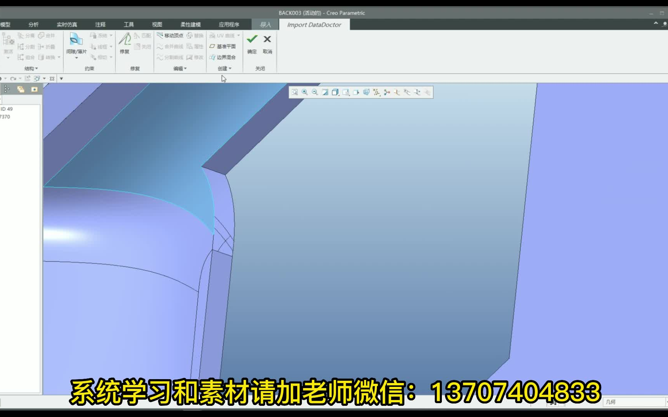Switch to the 模型 ribbon tab
Screen dimensions: 668x417
click(x=5, y=24)
